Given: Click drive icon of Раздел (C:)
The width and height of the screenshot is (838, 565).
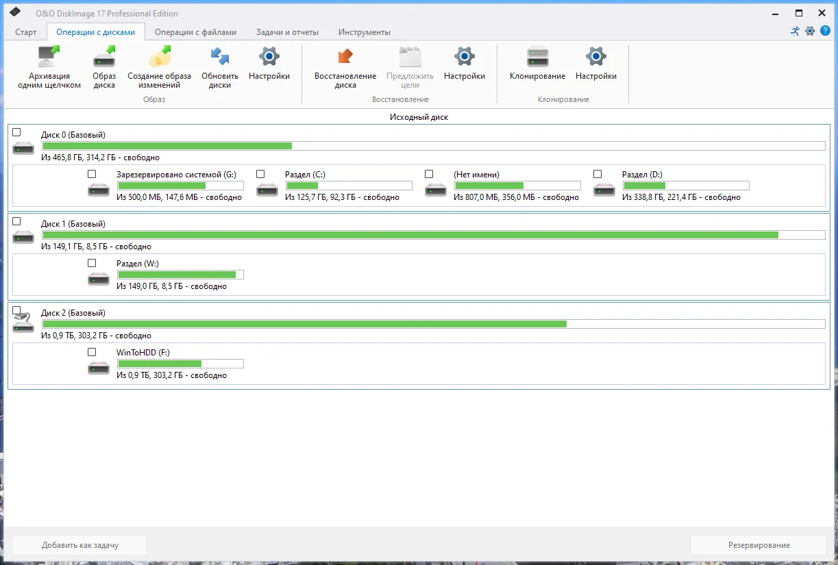Looking at the screenshot, I should click(267, 189).
